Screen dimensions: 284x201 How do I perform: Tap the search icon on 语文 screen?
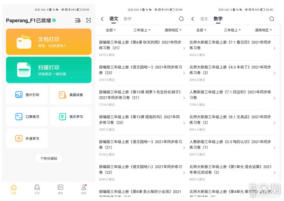pyautogui.click(x=181, y=19)
